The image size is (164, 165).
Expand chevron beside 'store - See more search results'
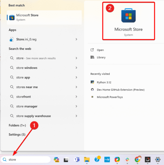coord(76,58)
